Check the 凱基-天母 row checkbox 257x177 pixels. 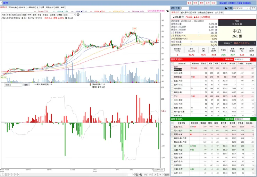[x=172, y=81]
